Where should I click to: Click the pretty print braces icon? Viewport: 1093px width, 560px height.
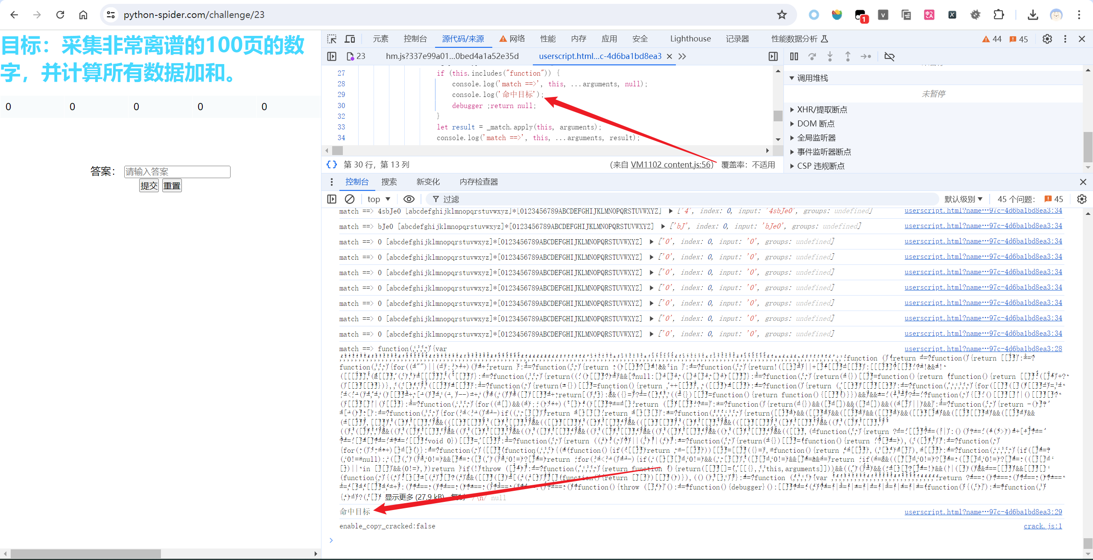tap(332, 164)
